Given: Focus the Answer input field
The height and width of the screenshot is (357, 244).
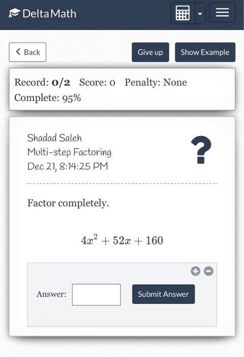Looking at the screenshot, I should click(97, 294).
